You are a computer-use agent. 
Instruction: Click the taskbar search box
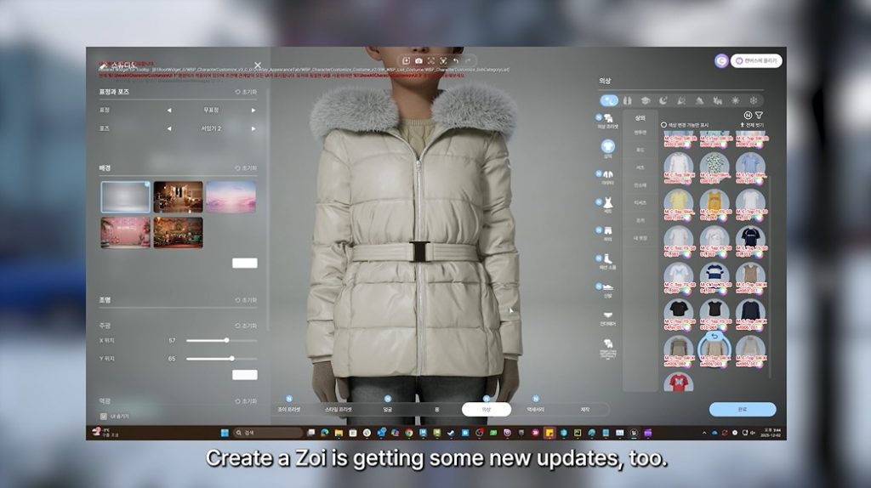(268, 433)
